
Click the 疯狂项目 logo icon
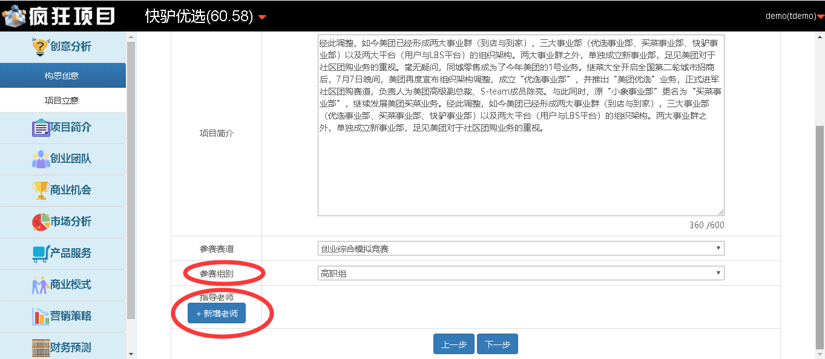(14, 16)
